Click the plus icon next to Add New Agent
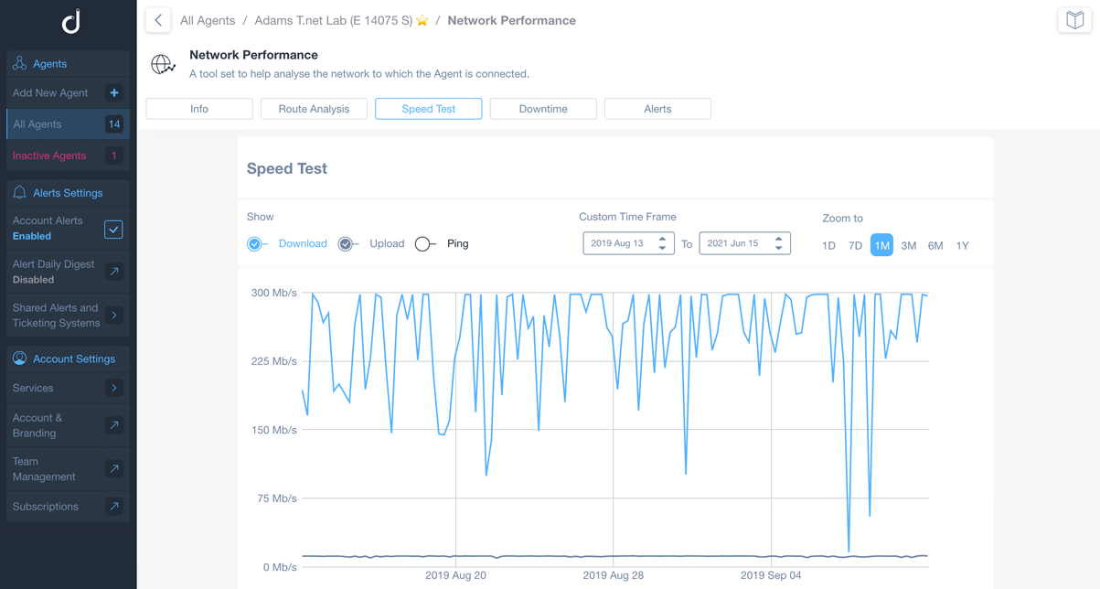The image size is (1100, 589). coord(113,92)
